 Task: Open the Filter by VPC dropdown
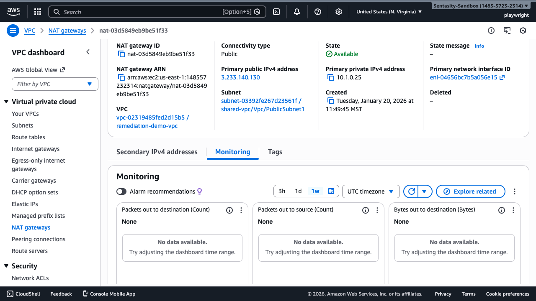pos(55,84)
